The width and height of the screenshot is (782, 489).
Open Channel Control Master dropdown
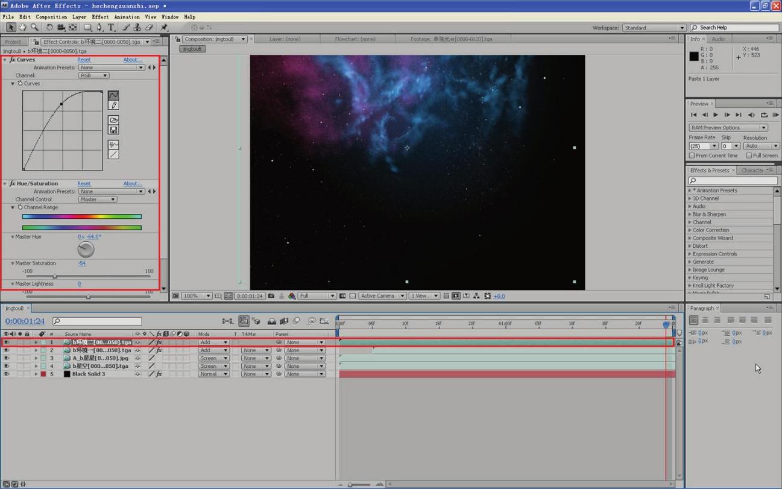pos(98,199)
